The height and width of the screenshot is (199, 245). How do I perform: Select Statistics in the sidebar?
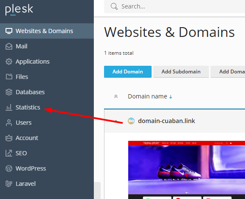tap(47, 107)
